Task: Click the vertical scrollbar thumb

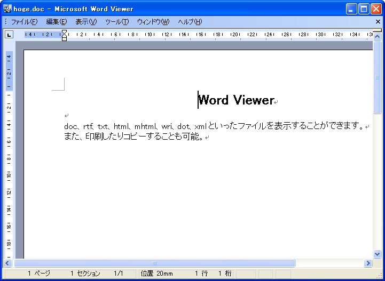Action: [377, 77]
